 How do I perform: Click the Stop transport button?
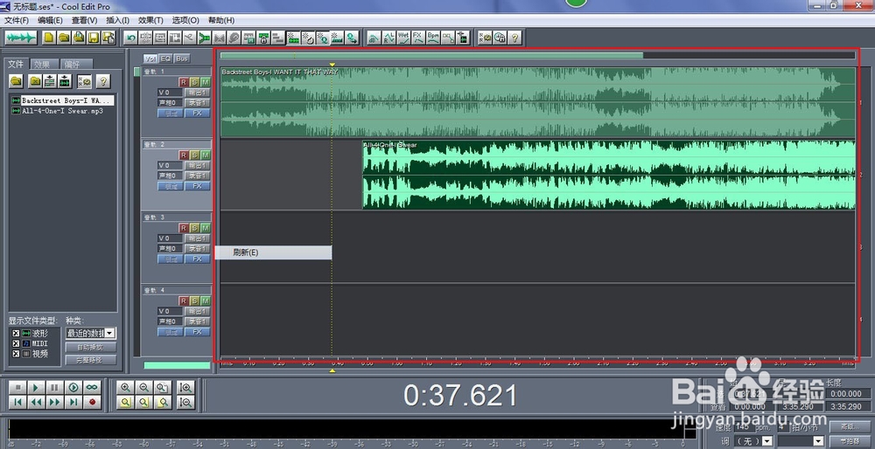pyautogui.click(x=17, y=387)
